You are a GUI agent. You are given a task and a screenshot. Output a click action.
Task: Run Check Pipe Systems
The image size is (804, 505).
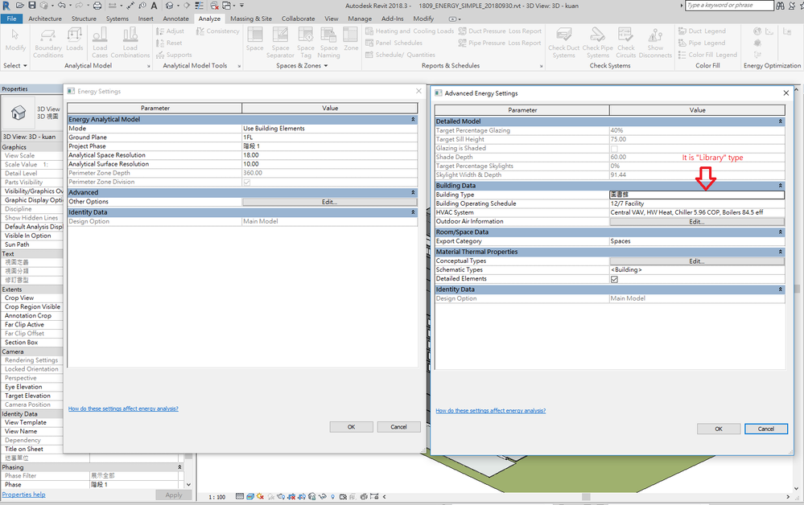pos(598,43)
